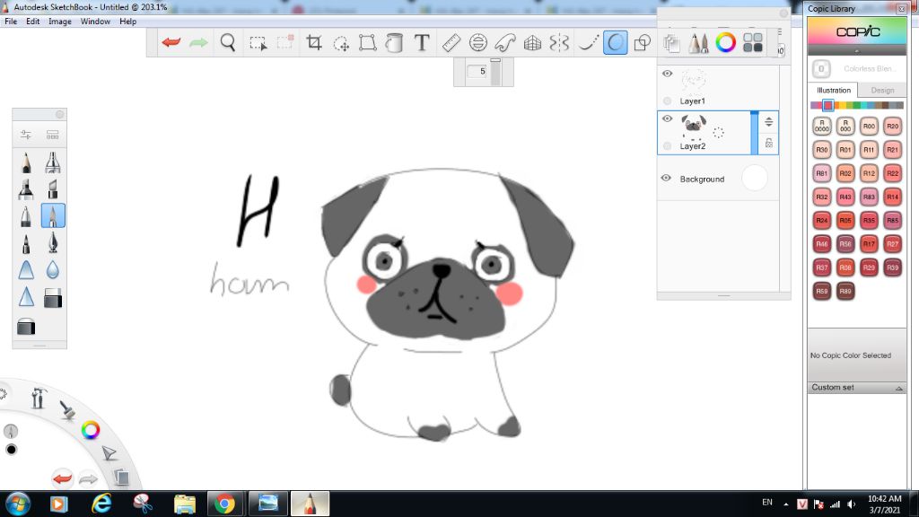Select the Crop tool

tap(313, 42)
